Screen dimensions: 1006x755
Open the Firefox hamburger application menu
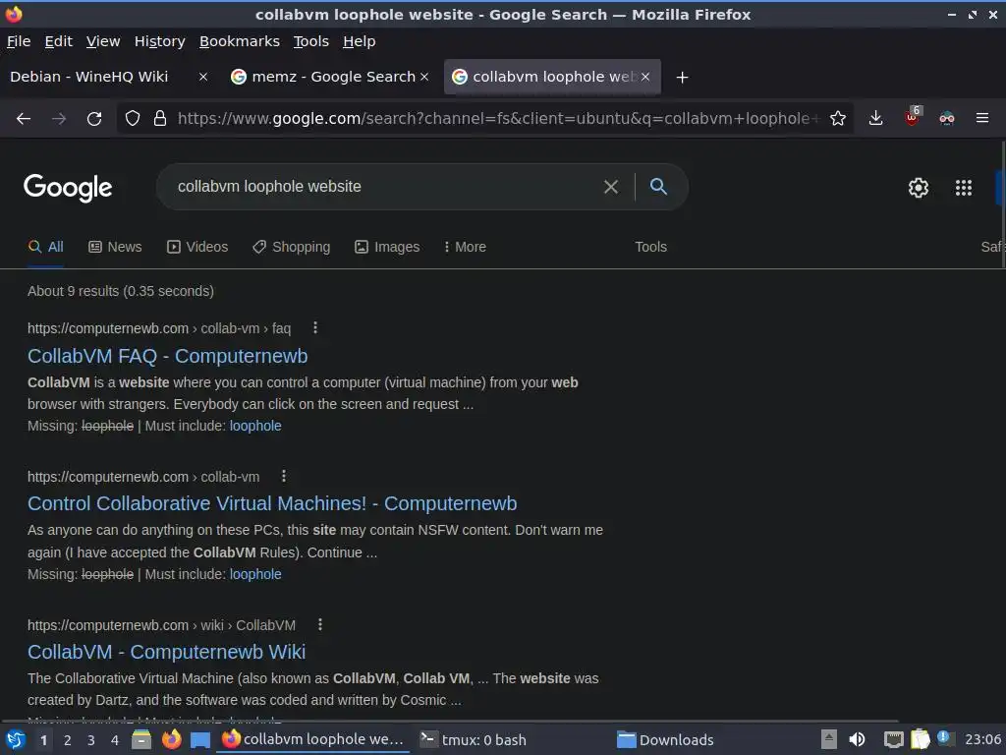[x=982, y=118]
